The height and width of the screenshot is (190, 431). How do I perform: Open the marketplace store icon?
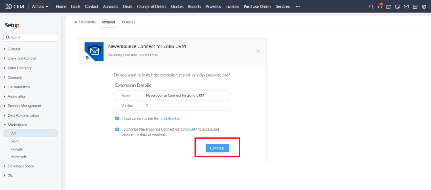point(415,7)
